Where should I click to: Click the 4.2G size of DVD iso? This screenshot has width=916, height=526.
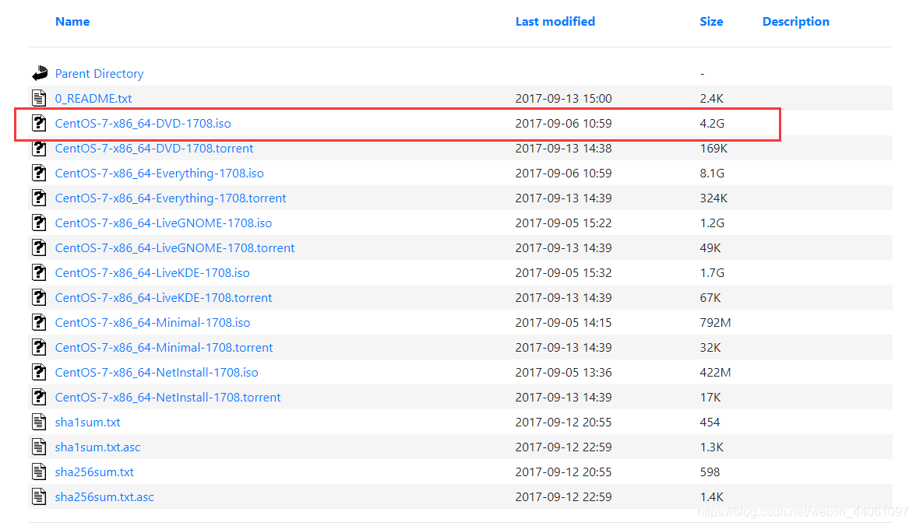click(x=712, y=123)
